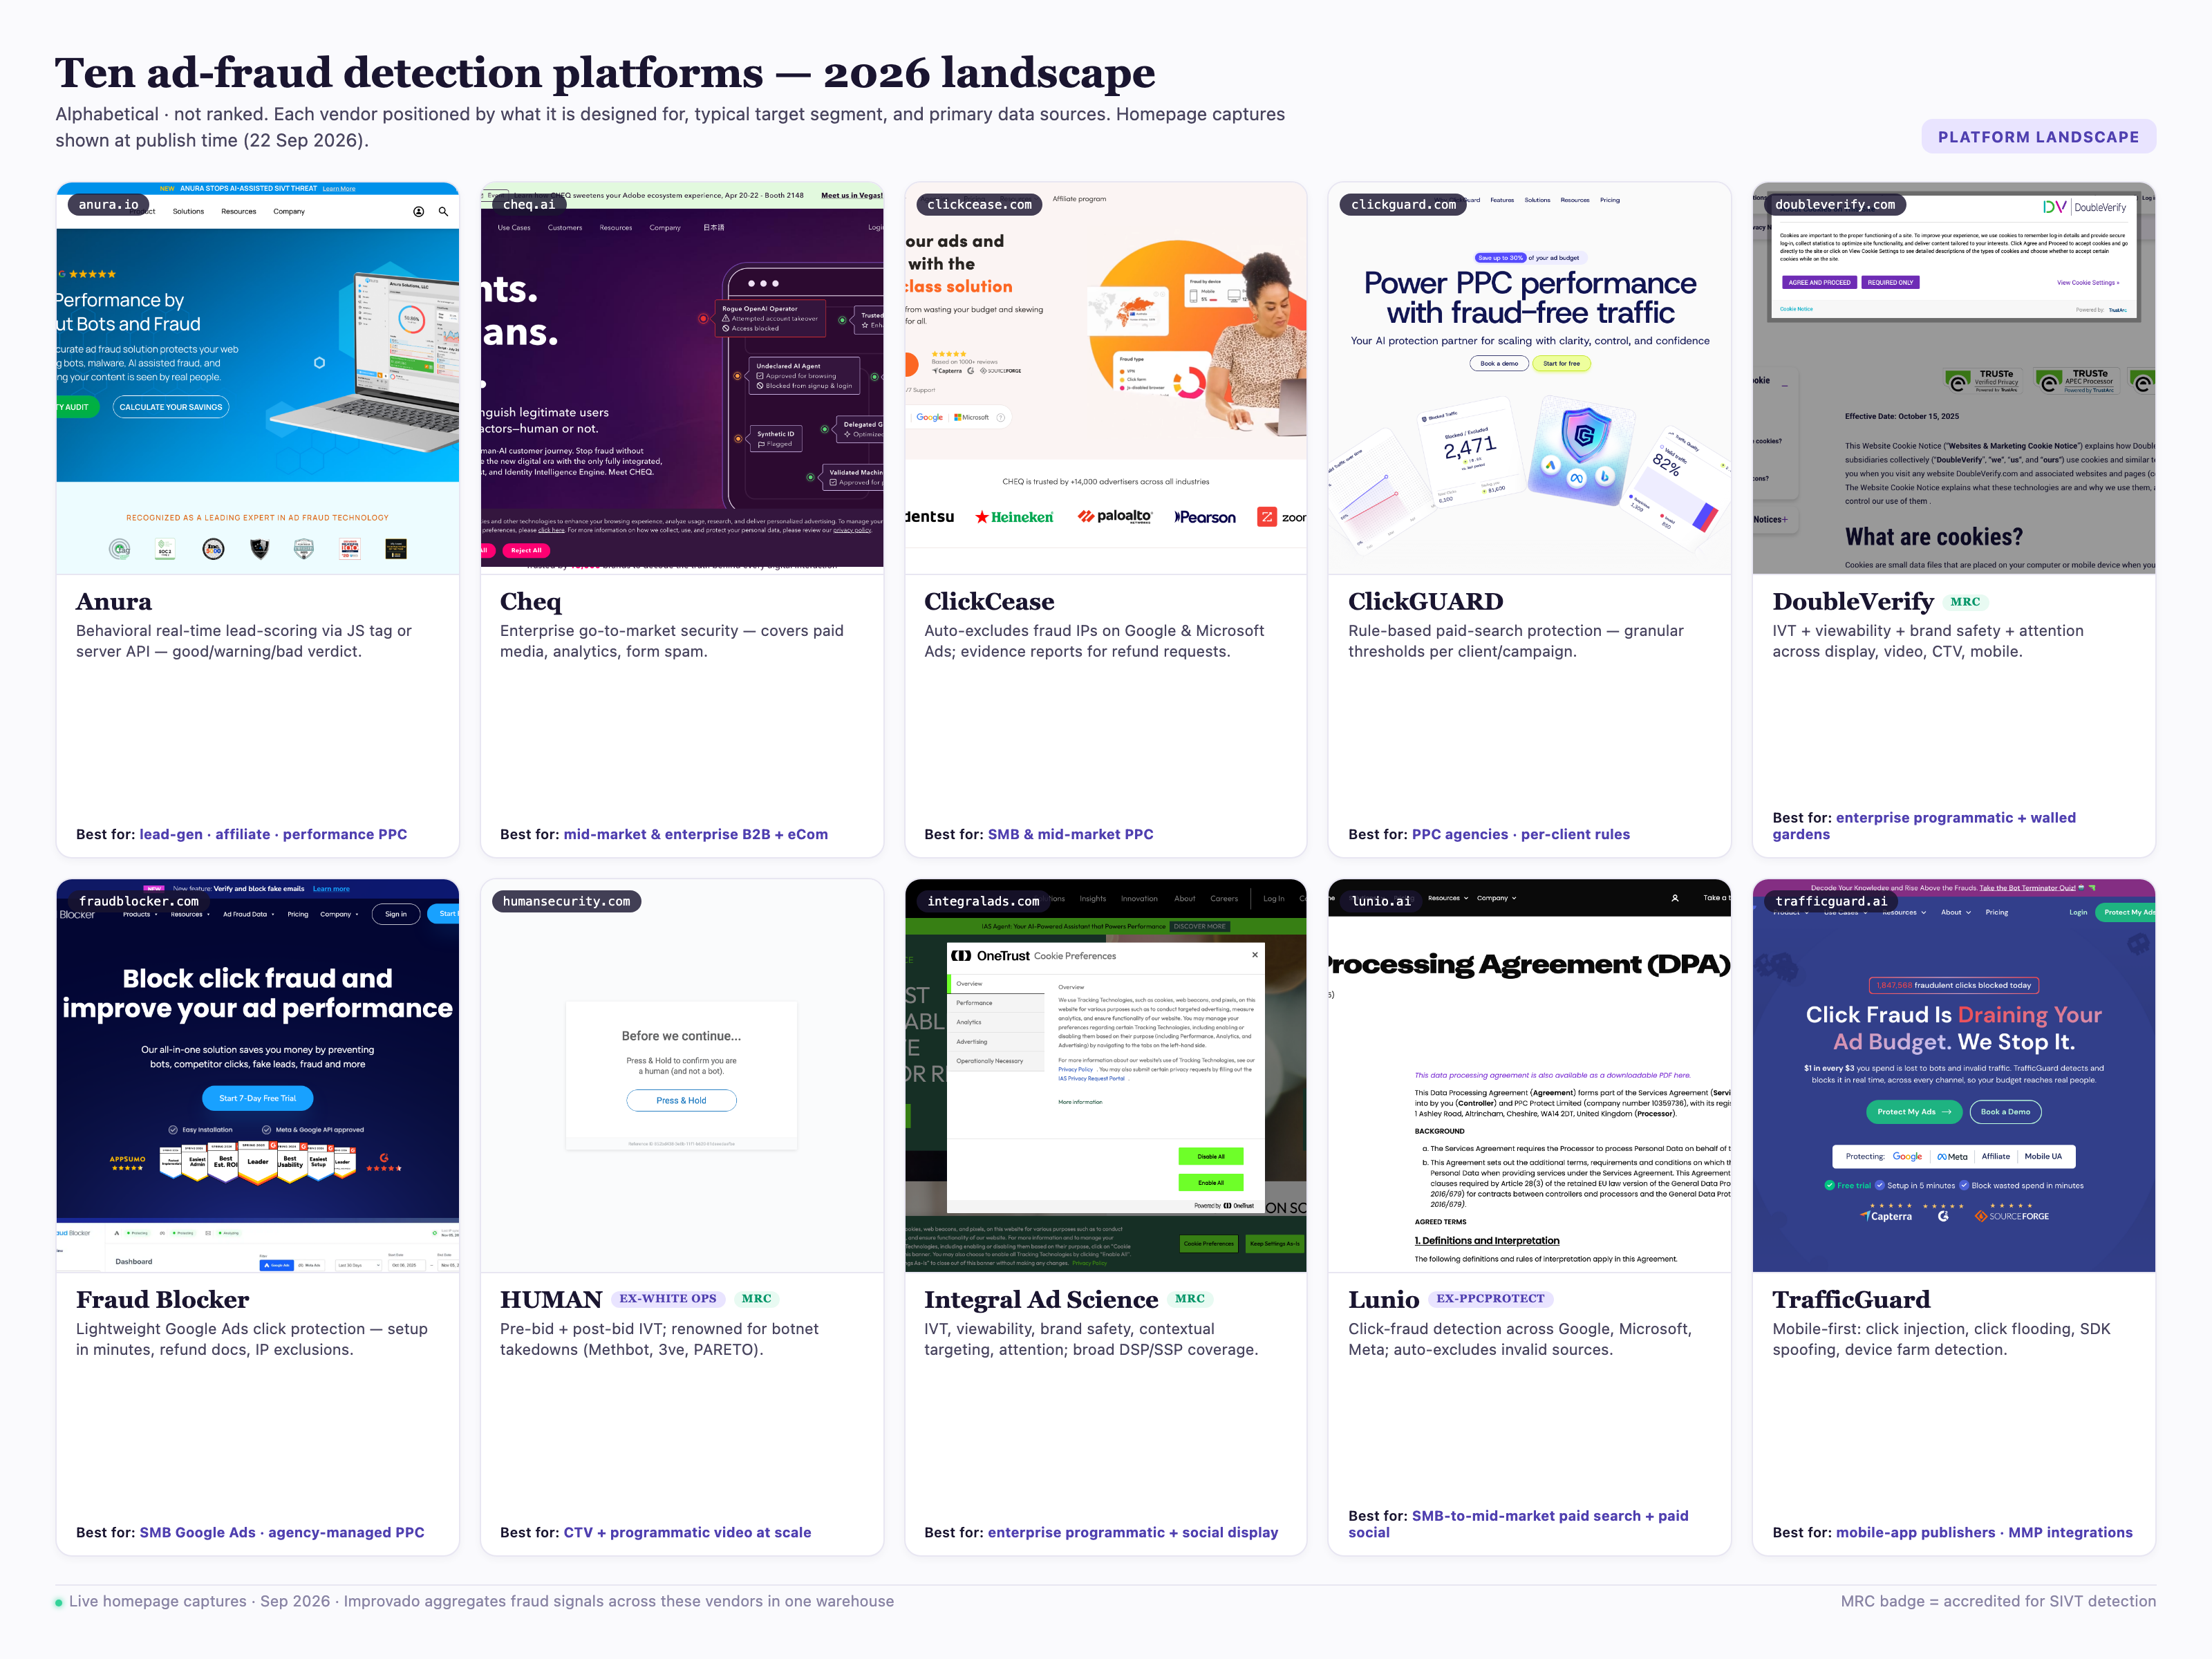Expand TrafficGuard's About dropdown
Screen dimensions: 2212x1659
[1956, 912]
